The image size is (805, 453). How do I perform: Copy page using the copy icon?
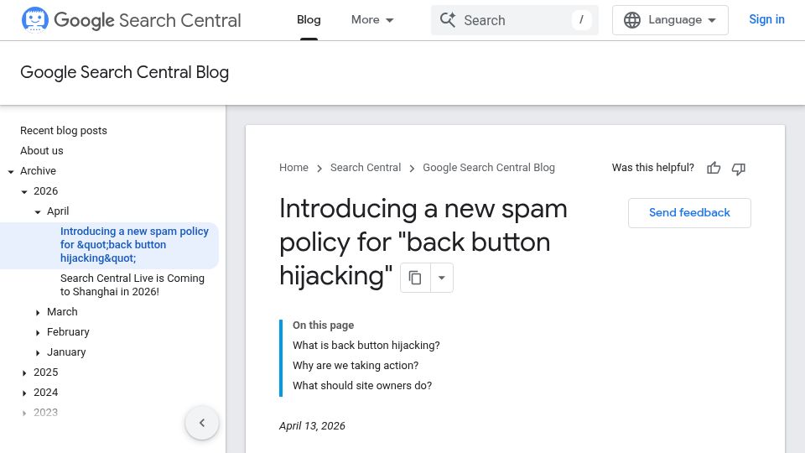(415, 278)
